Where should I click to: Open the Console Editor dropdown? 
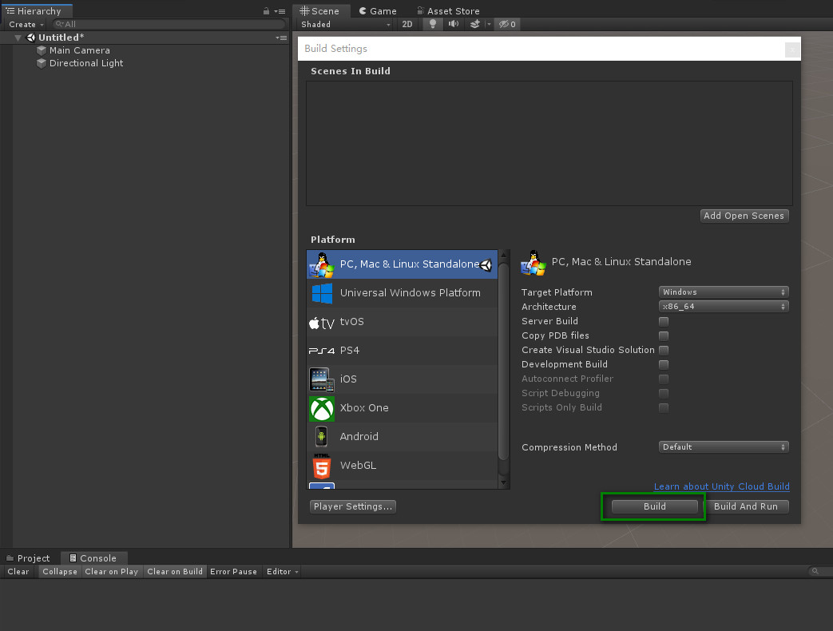coord(282,572)
